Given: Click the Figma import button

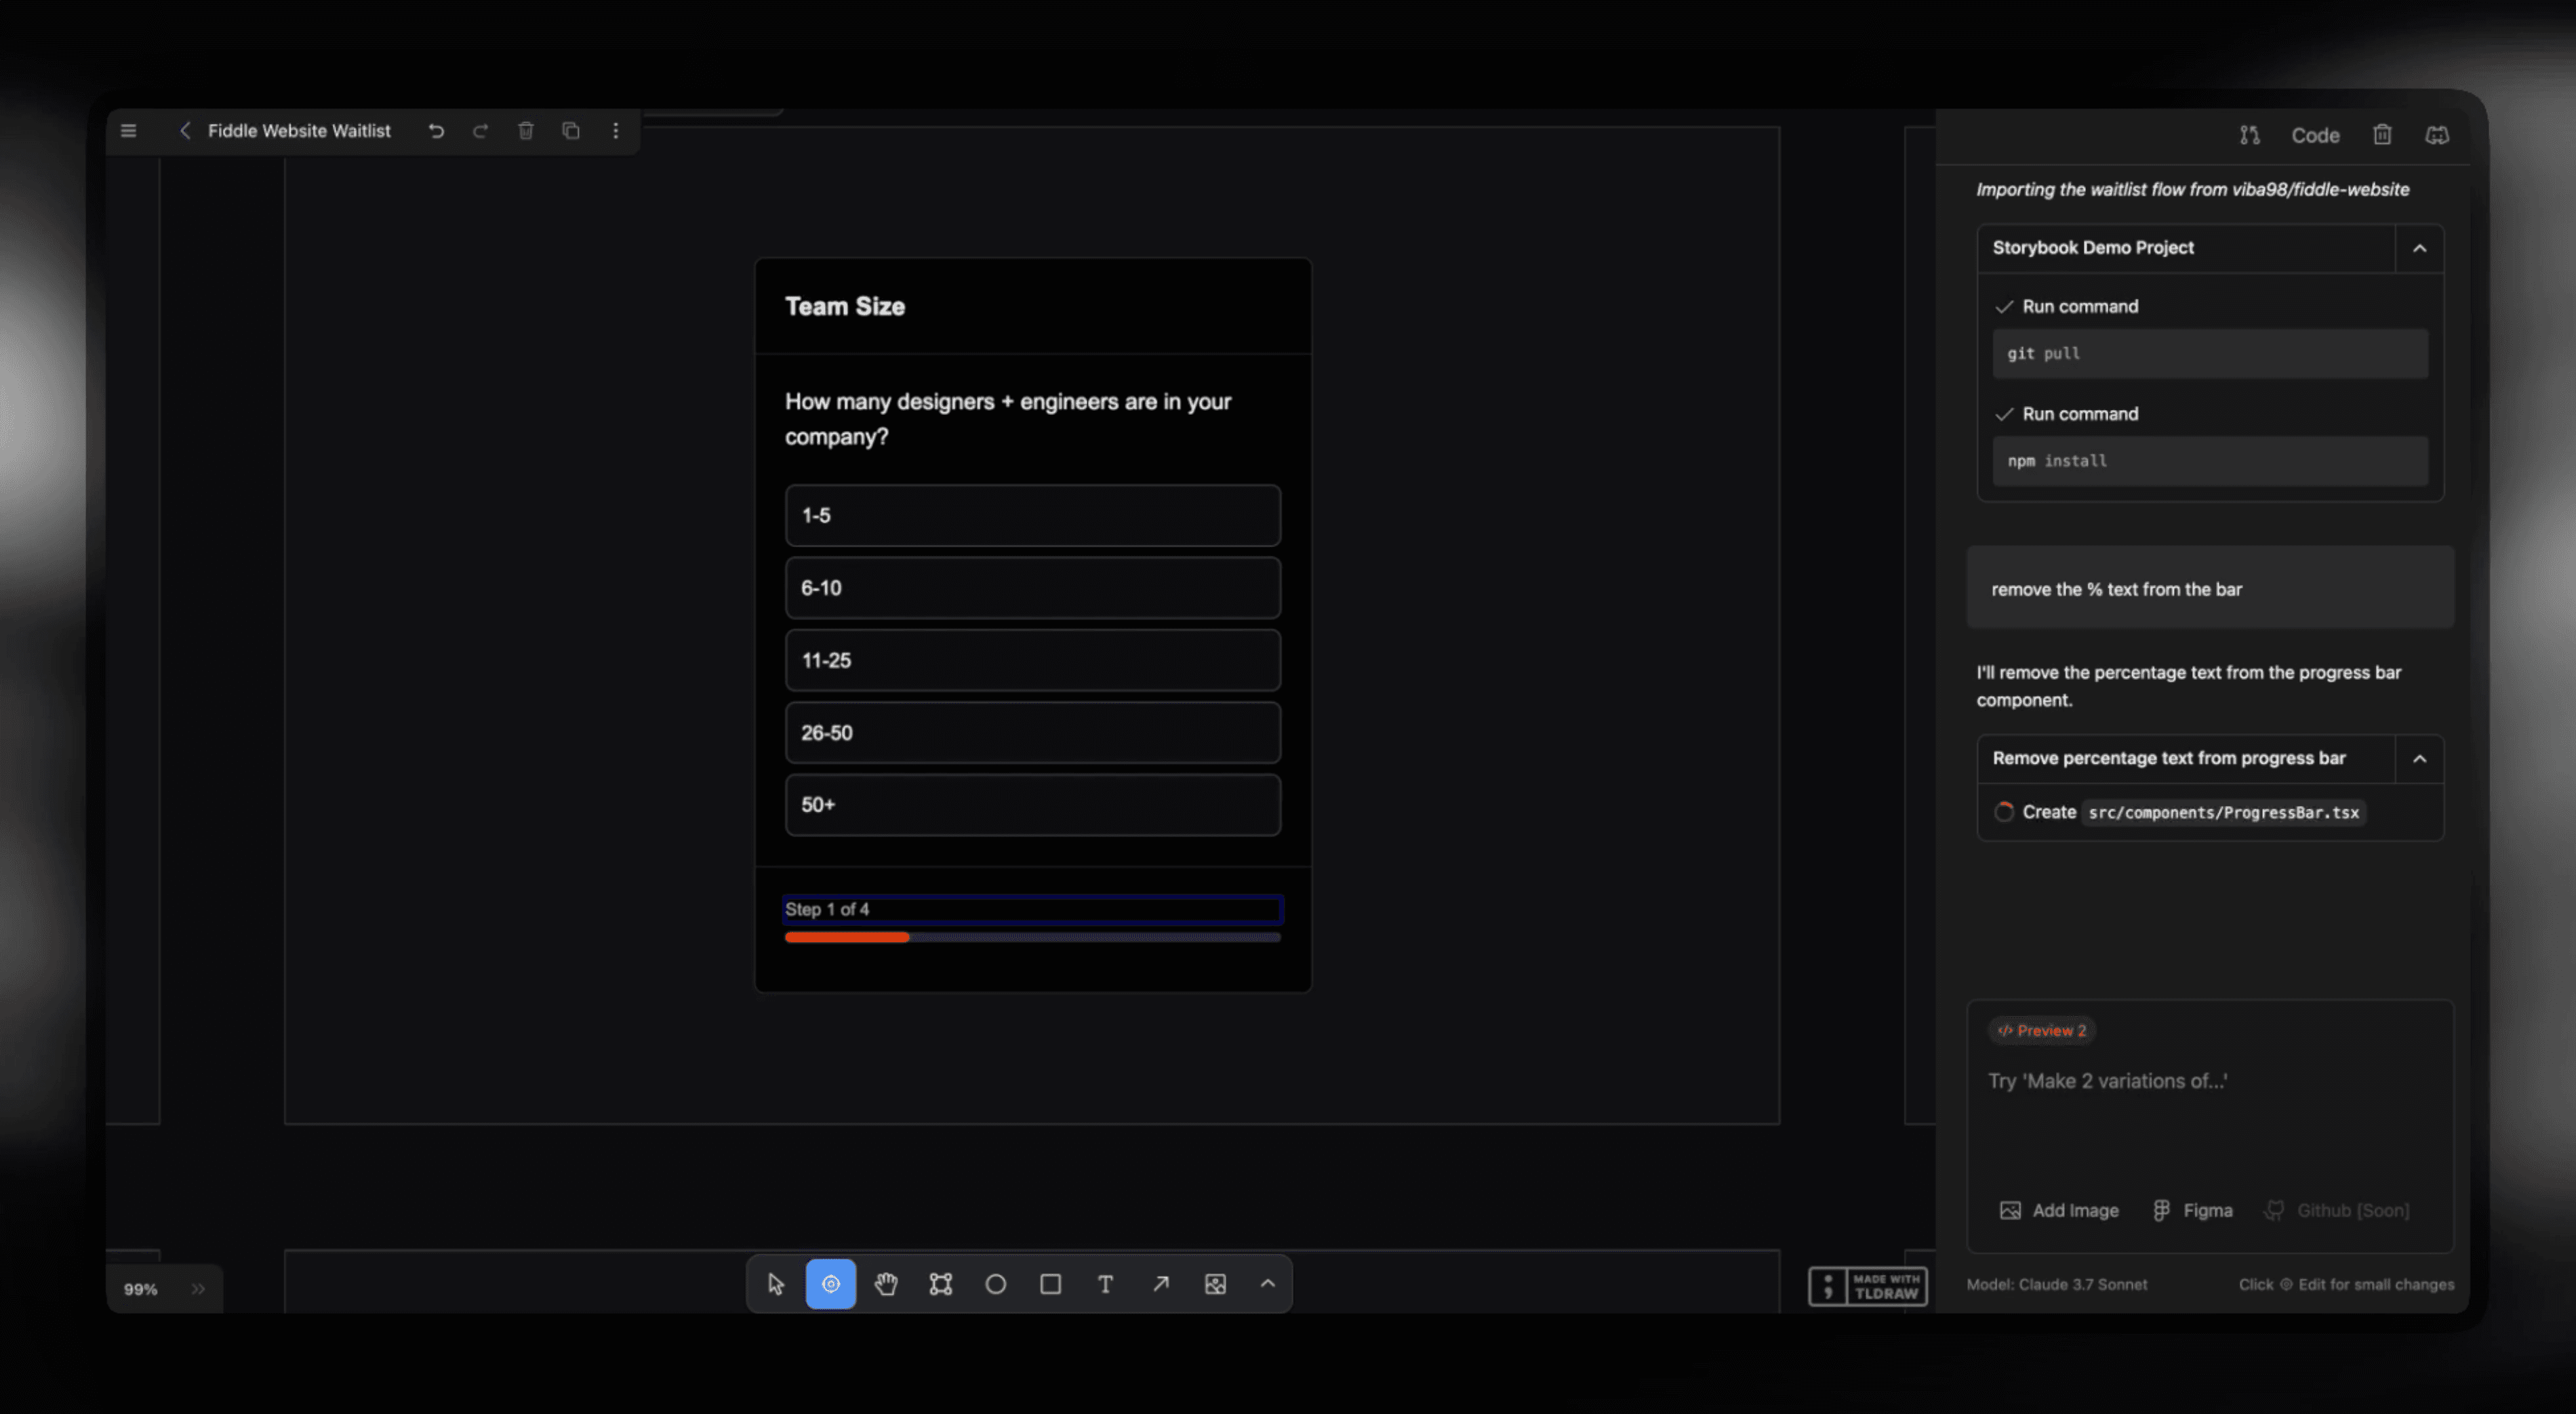Looking at the screenshot, I should point(2193,1211).
